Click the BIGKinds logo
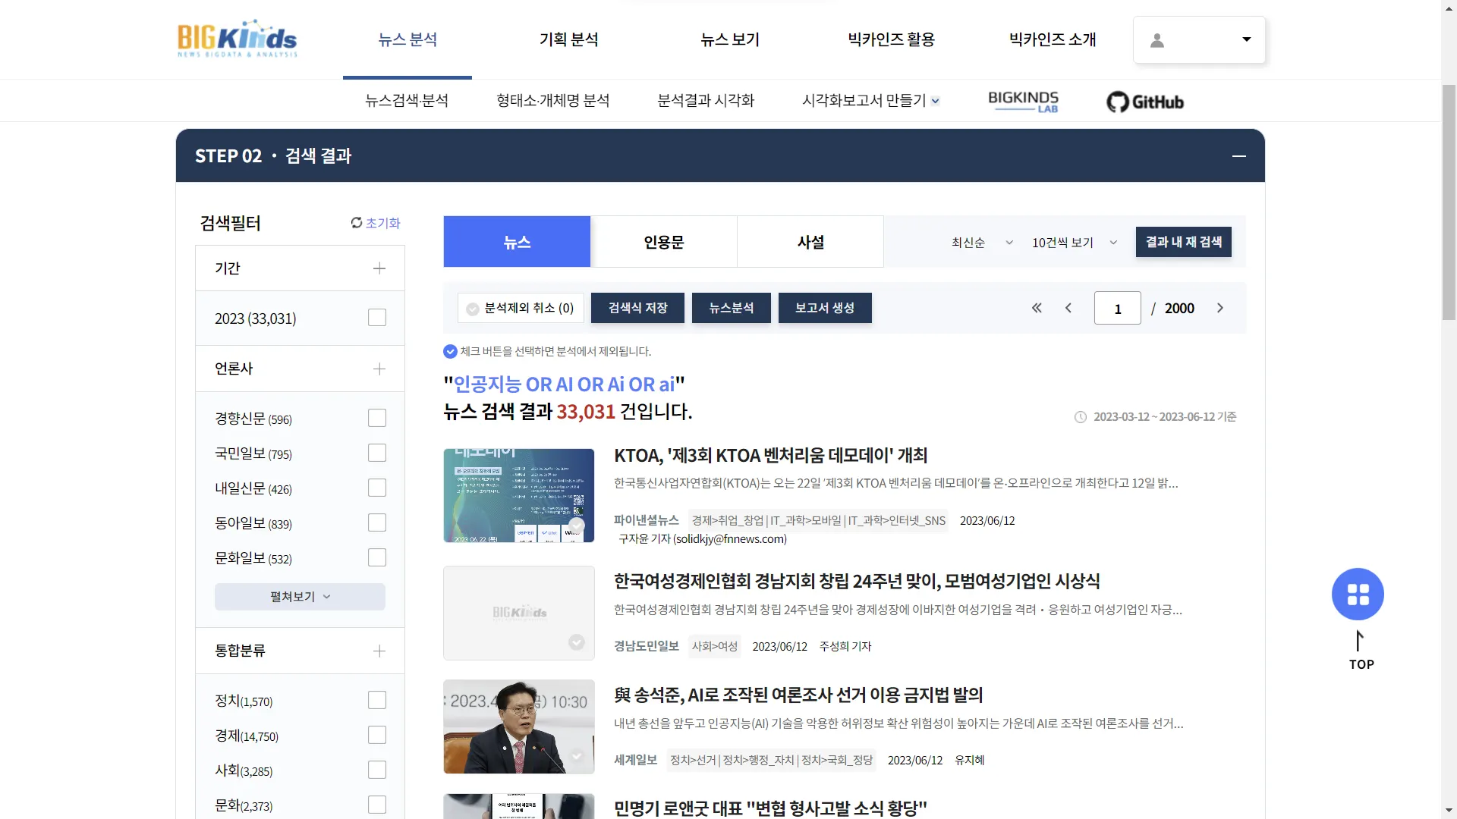Viewport: 1457px width, 819px height. click(x=237, y=39)
